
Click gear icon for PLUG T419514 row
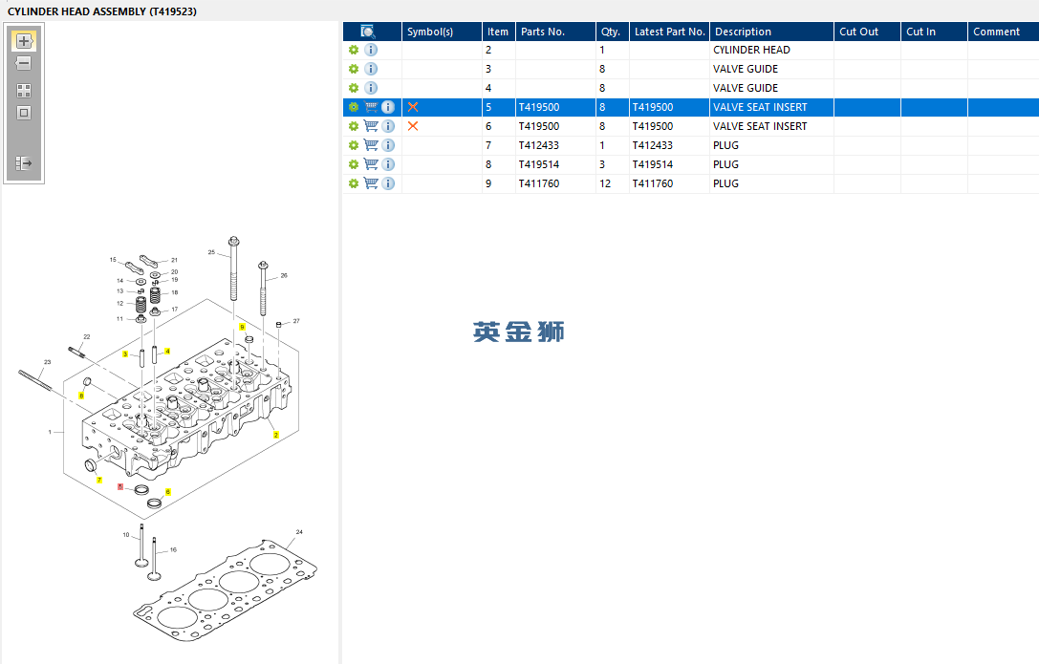pos(354,165)
